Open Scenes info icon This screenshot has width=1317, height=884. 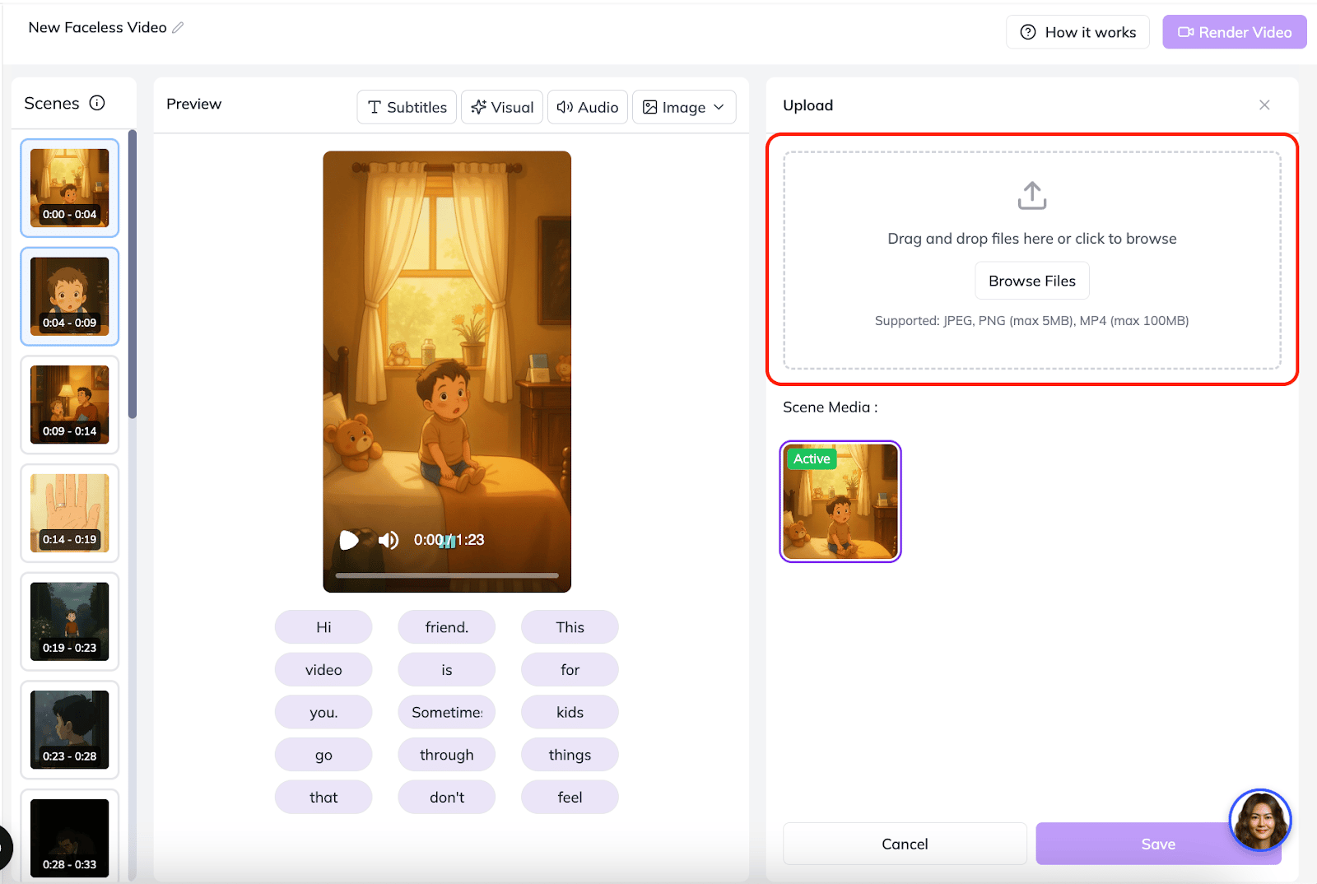(97, 103)
